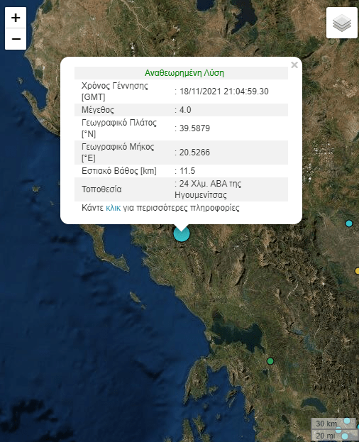Click the location text '24 Χλμ. ΑΒΑ της Ηγουμενίτσας'
This screenshot has width=359, height=442.
pyautogui.click(x=208, y=189)
